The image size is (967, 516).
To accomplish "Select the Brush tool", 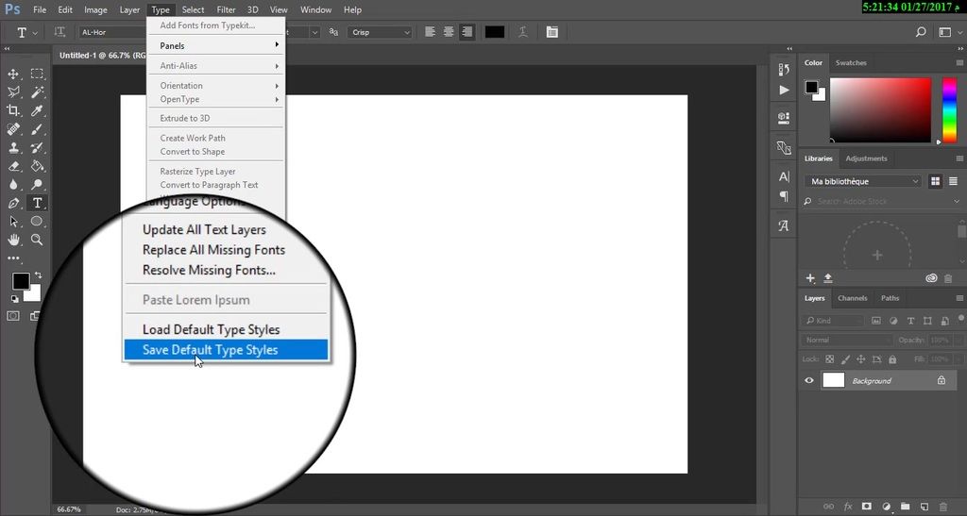I will pos(37,129).
